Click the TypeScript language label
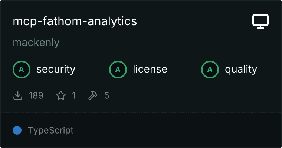Viewport: 282px width, 148px height. pos(50,131)
